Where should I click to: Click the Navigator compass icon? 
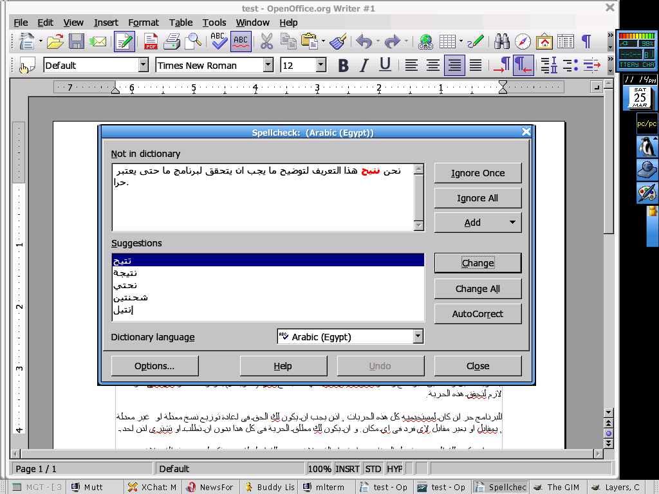pyautogui.click(x=523, y=42)
